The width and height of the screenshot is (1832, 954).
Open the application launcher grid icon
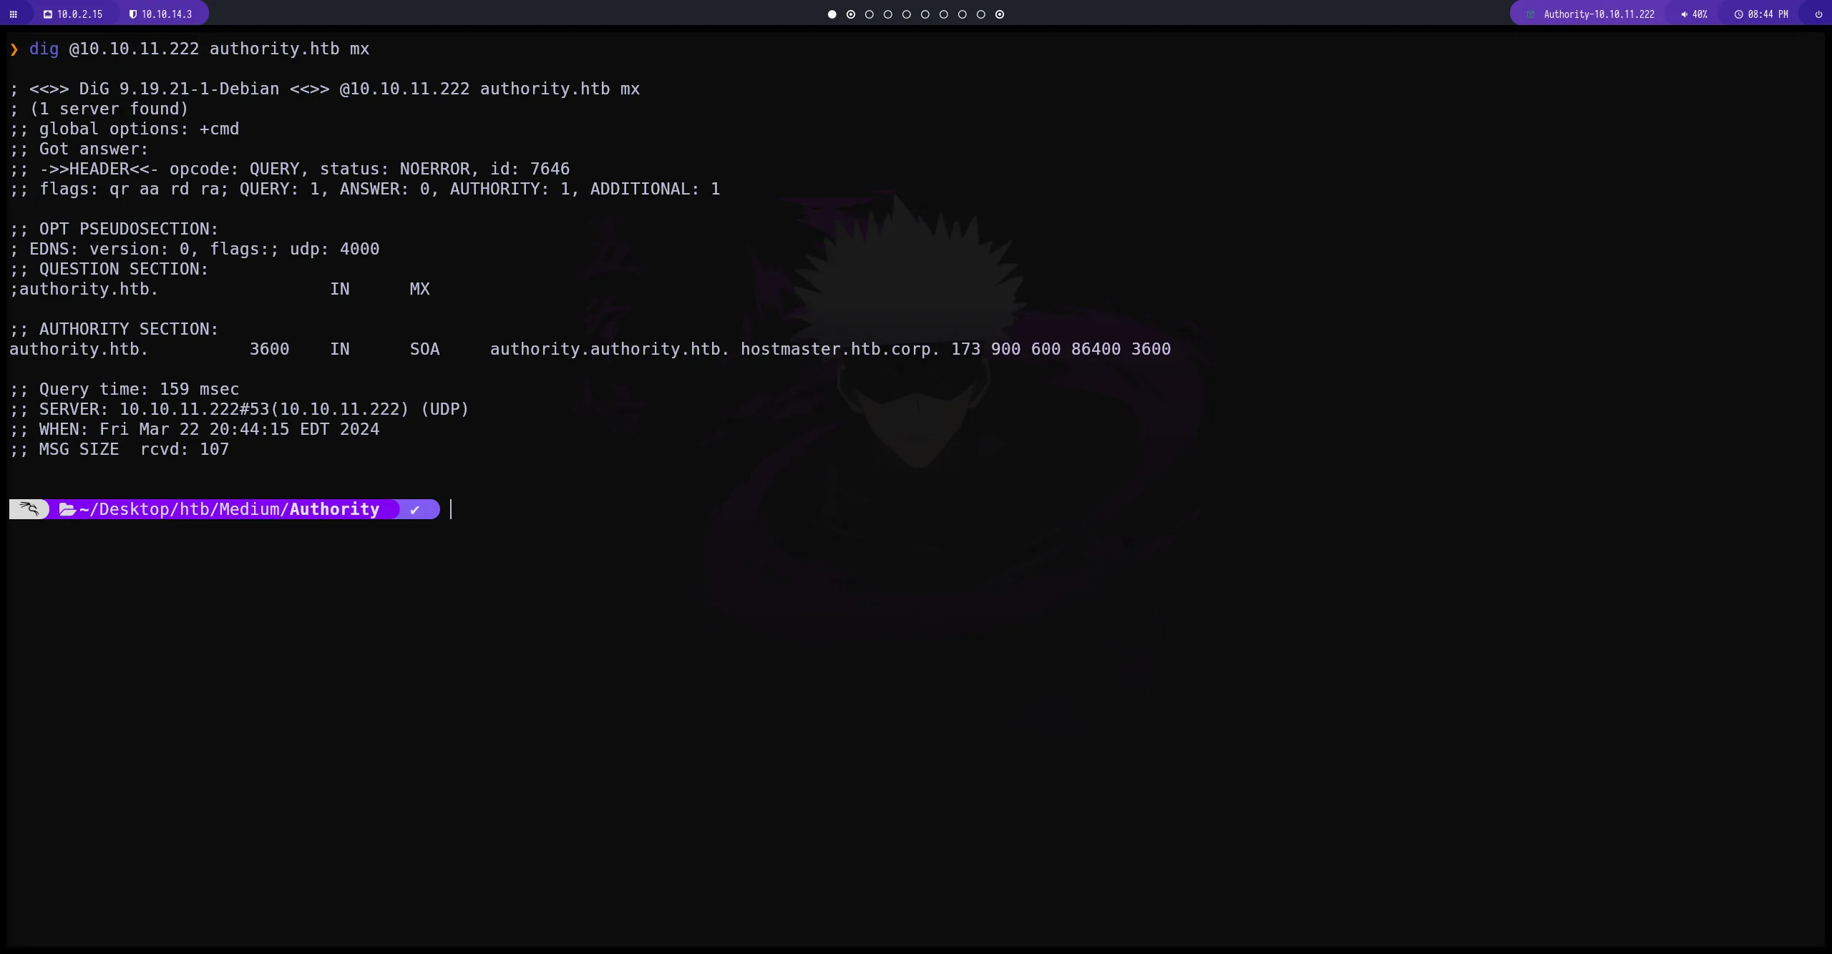point(13,14)
